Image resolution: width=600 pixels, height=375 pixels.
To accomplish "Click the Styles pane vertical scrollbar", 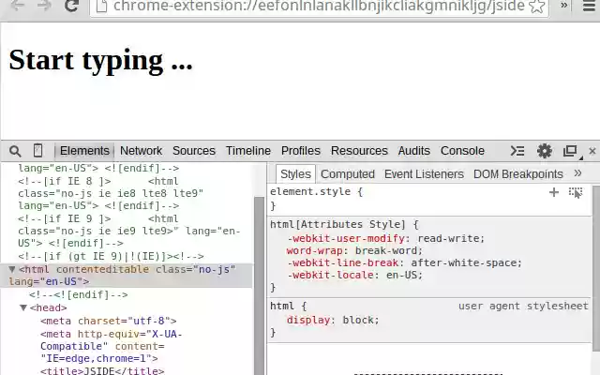I will (x=596, y=268).
